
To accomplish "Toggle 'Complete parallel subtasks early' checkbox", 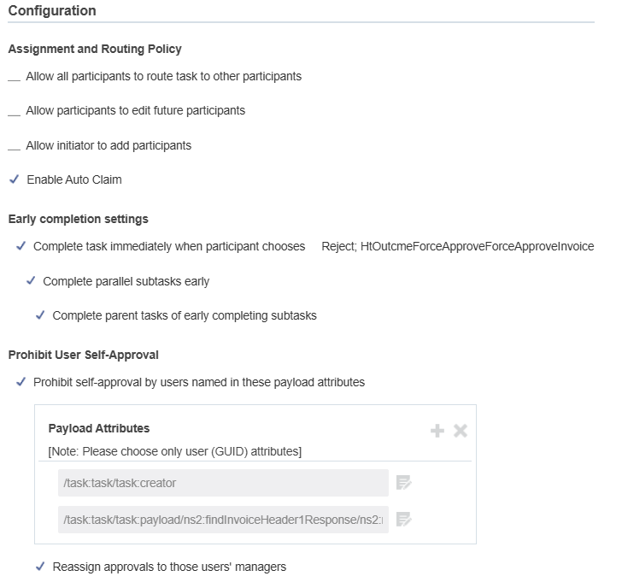I will pyautogui.click(x=31, y=281).
